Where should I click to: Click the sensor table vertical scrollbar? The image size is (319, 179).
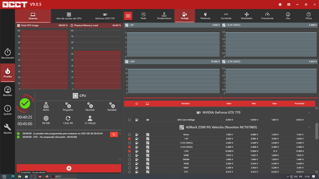[317, 131]
